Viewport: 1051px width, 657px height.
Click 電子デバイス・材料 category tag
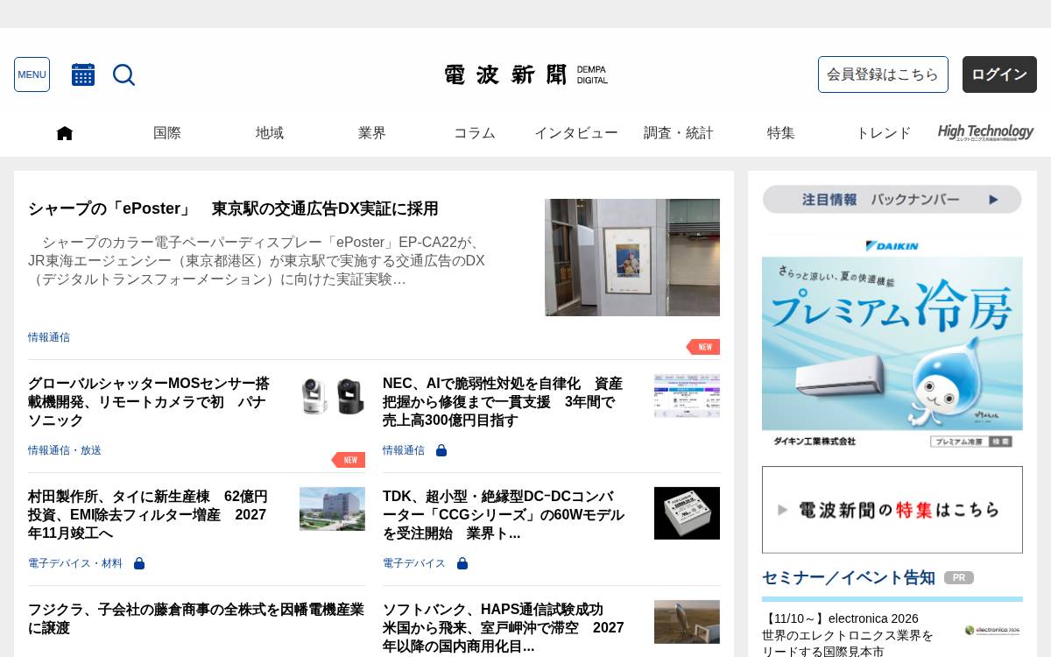click(x=75, y=563)
